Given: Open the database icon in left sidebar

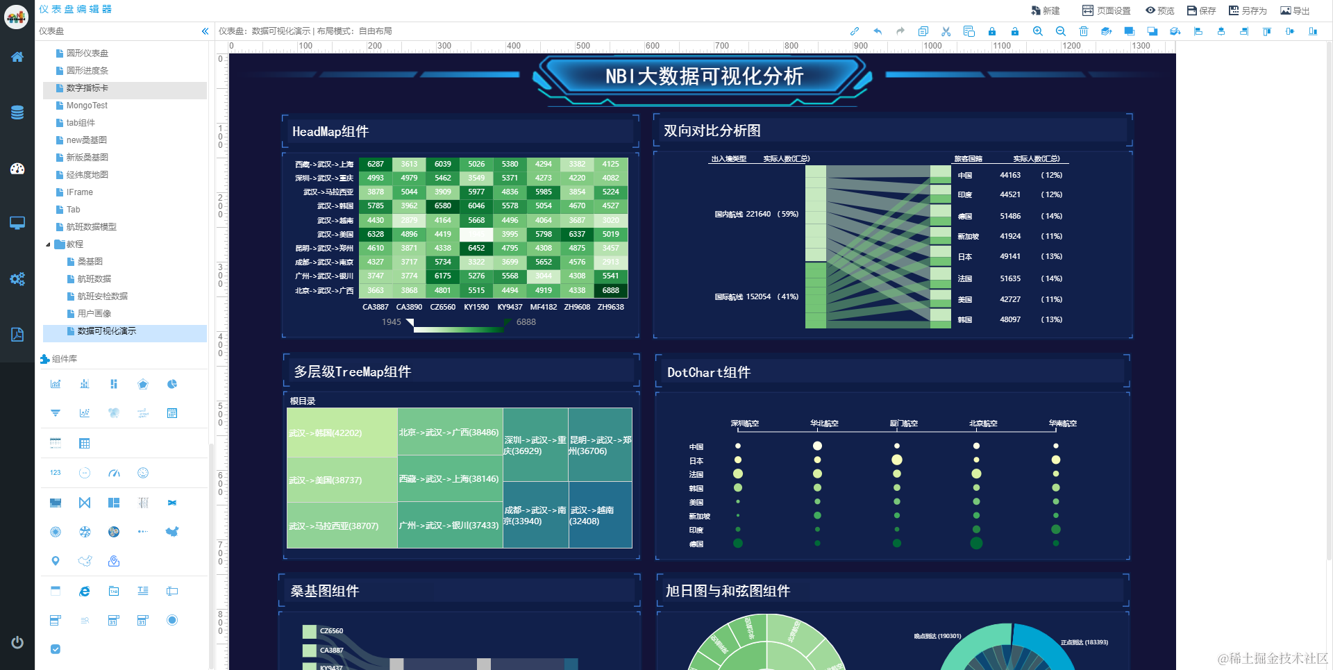Looking at the screenshot, I should (x=17, y=112).
